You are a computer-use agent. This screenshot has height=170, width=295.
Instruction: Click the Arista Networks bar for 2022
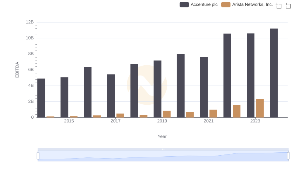coord(236,111)
